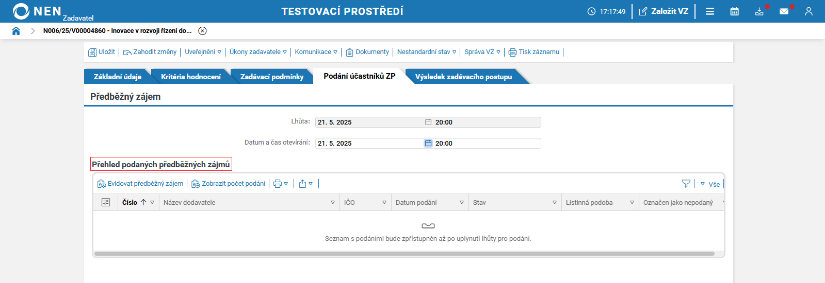This screenshot has height=283, width=825.
Task: Open the Číslo column filter arrow
Action: coord(152,203)
